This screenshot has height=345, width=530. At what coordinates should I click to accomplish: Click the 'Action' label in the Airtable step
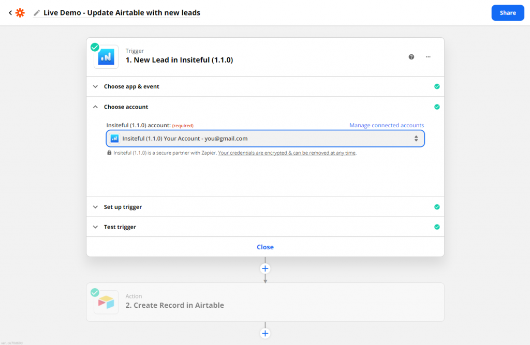[134, 296]
